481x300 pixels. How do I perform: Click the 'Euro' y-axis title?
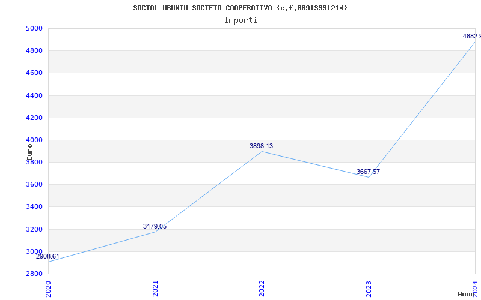(29, 152)
